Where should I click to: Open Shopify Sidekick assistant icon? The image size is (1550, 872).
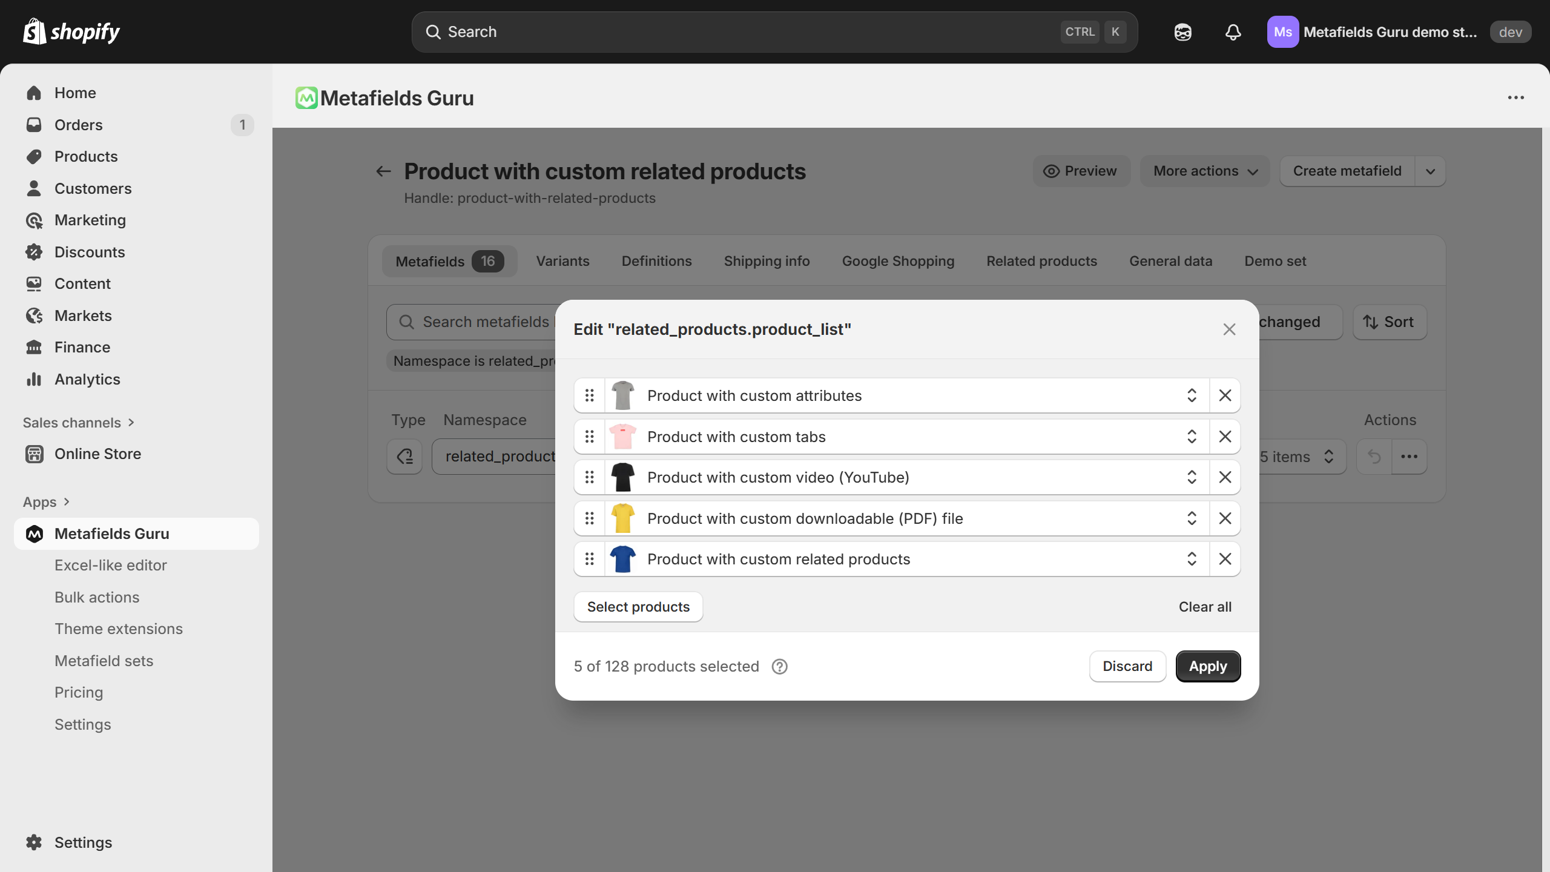(x=1182, y=32)
